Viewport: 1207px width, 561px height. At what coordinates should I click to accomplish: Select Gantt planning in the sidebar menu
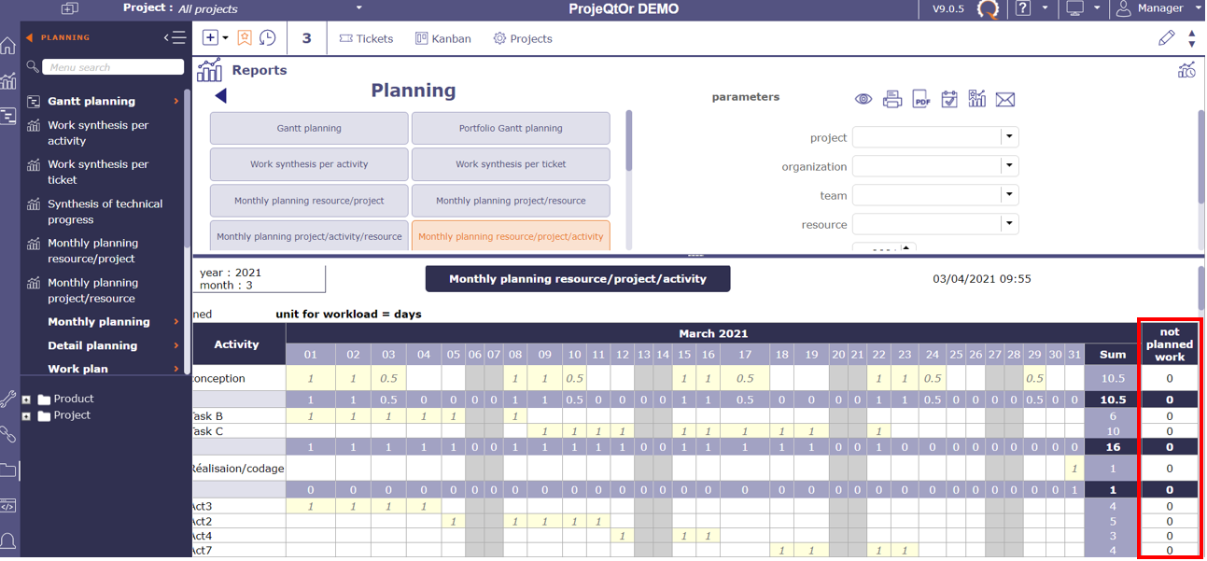point(91,101)
